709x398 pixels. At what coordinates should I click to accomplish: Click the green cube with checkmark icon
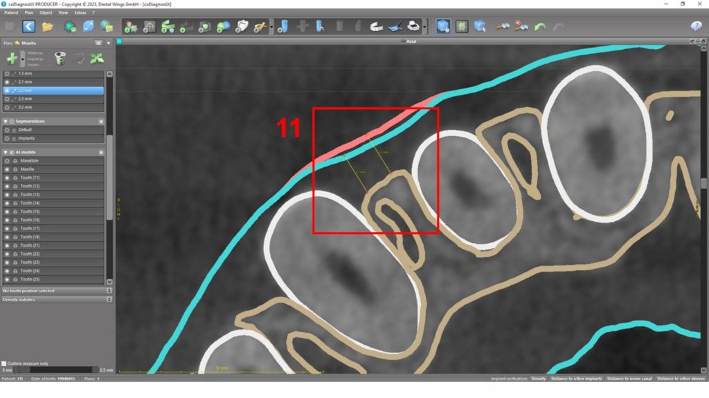click(x=70, y=27)
